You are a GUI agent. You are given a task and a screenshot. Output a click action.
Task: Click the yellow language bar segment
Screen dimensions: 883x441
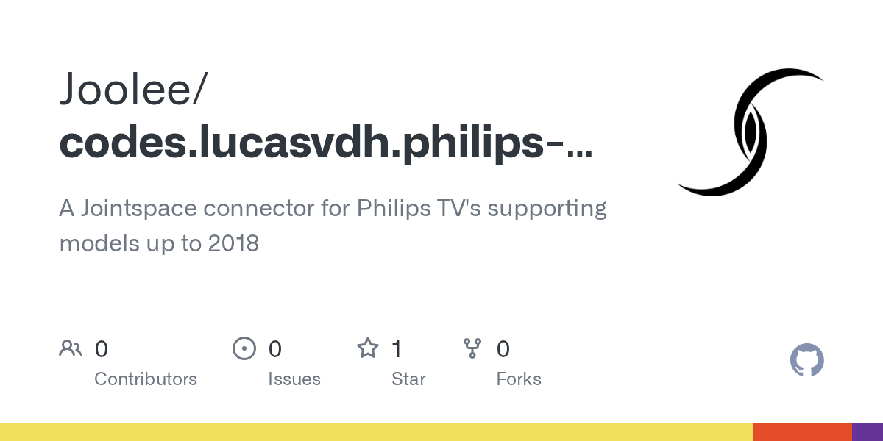coord(377,432)
